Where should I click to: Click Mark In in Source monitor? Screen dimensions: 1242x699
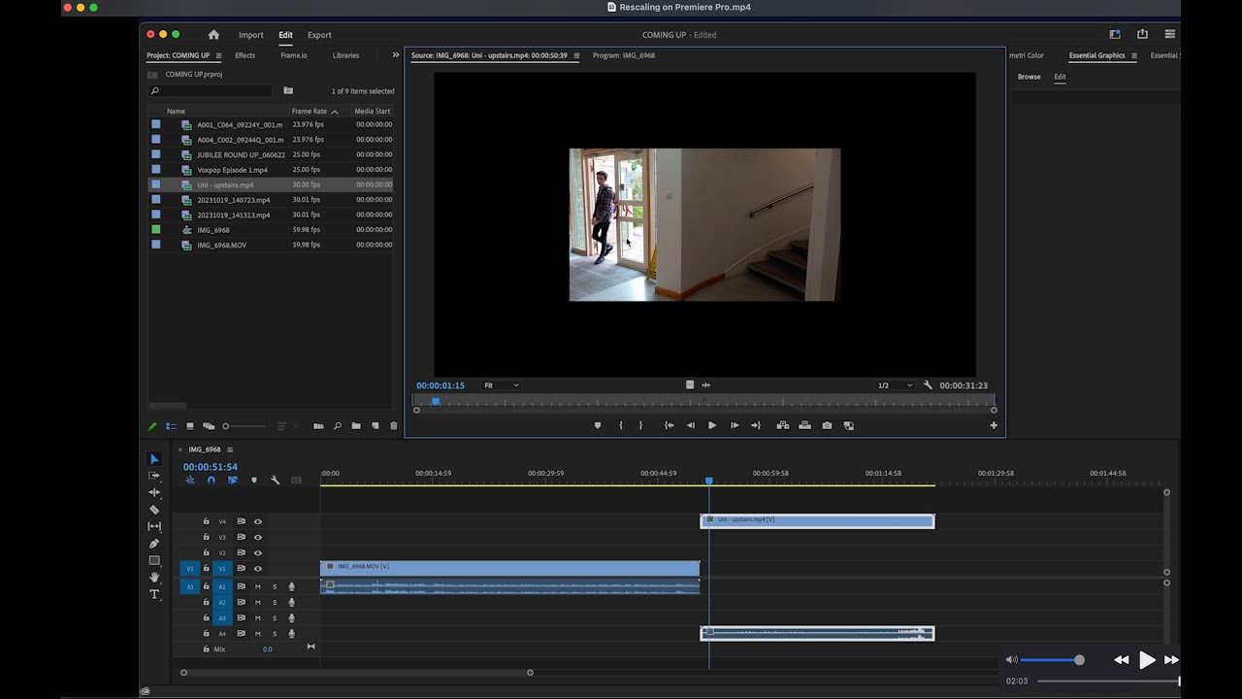621,425
